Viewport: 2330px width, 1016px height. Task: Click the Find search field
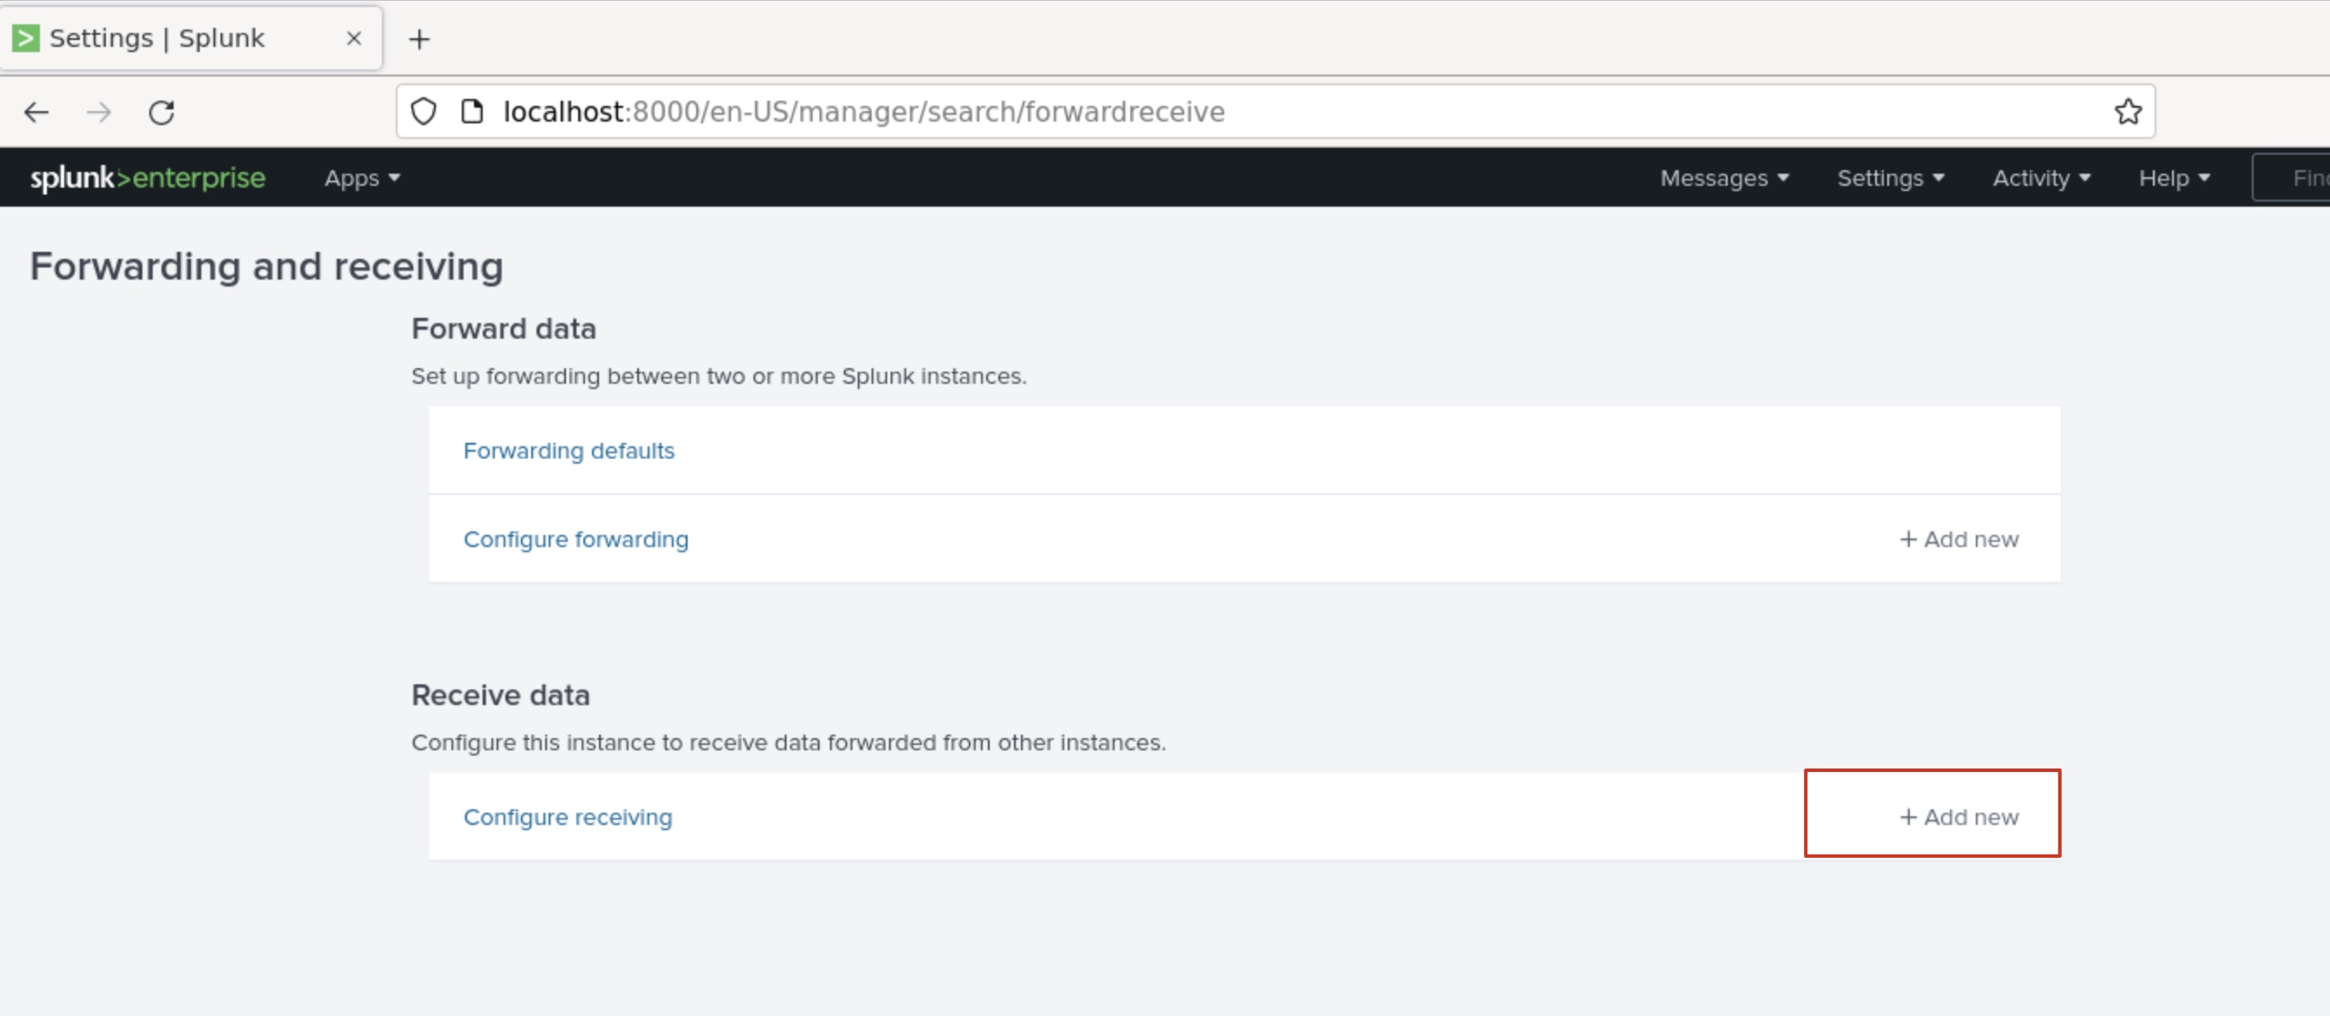point(2291,178)
